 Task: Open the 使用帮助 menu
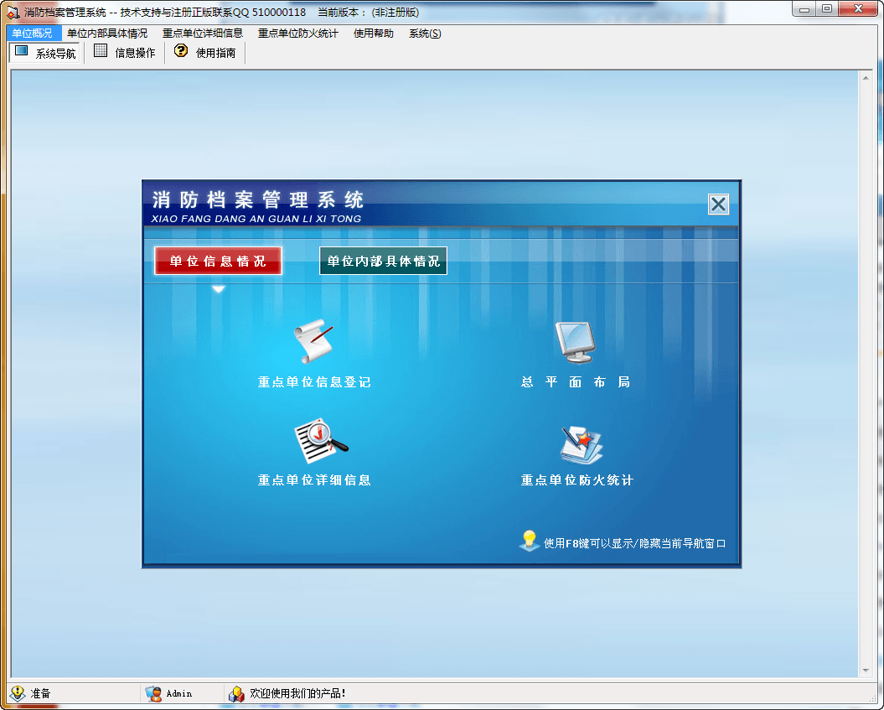click(x=373, y=34)
